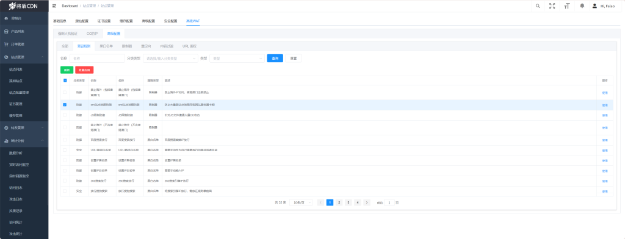This screenshot has height=239, width=625.
Task: Select the CC防护 sub-tab
Action: 92,34
